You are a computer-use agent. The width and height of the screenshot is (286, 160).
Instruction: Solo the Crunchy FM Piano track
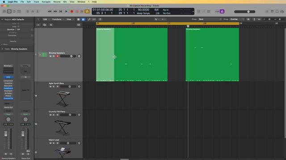(54, 115)
